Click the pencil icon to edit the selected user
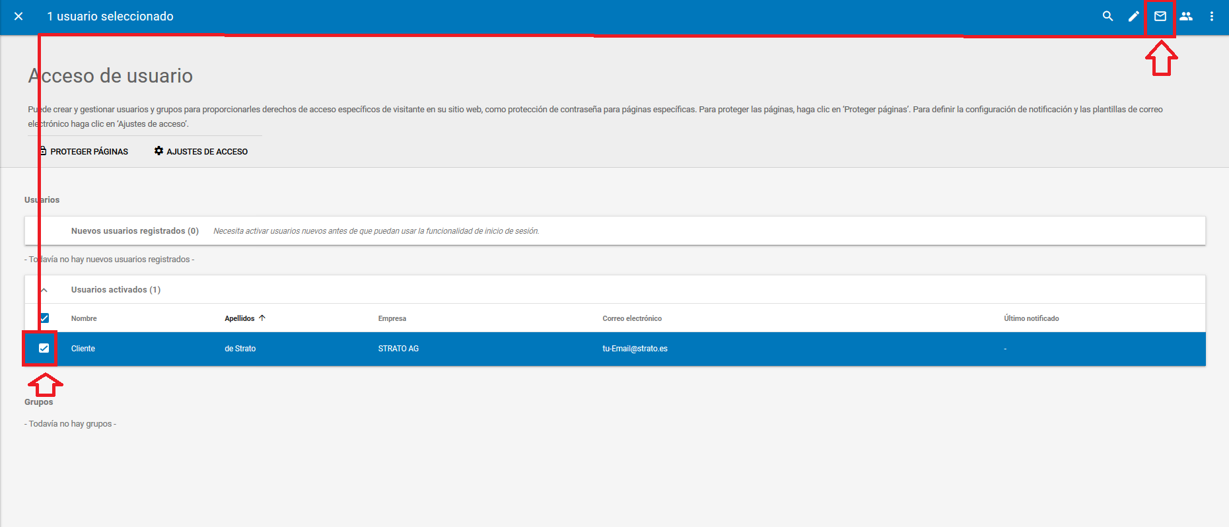 tap(1133, 17)
